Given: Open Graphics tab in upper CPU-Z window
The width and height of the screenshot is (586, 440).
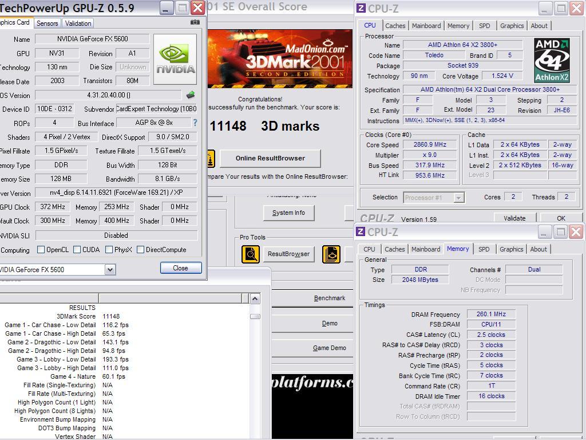Looking at the screenshot, I should [512, 26].
